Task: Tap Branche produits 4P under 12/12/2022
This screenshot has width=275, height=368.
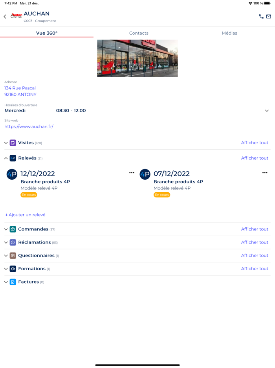Action: click(x=45, y=182)
